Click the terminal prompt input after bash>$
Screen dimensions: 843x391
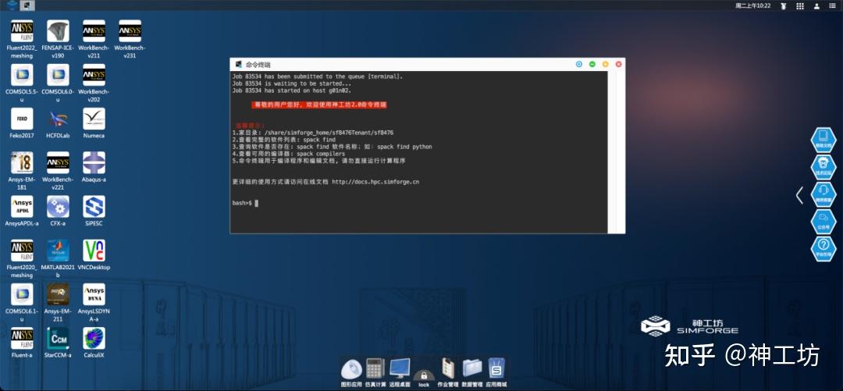(257, 203)
